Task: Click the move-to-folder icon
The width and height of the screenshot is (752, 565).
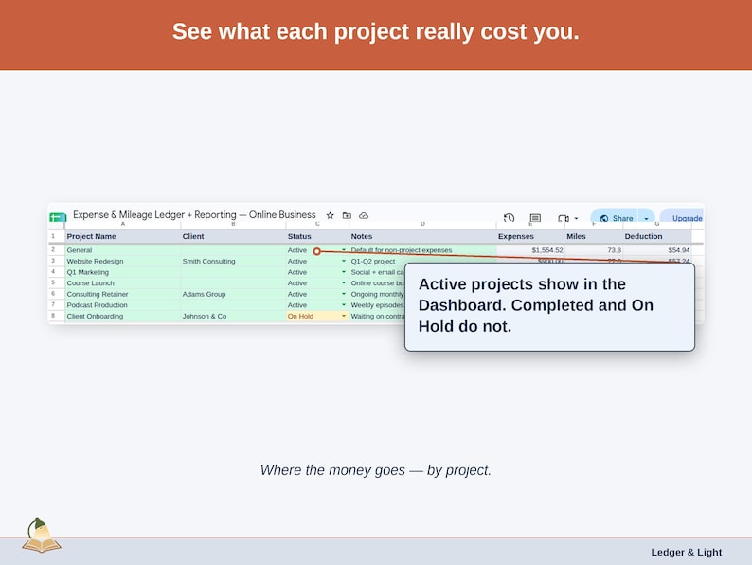Action: pos(347,215)
